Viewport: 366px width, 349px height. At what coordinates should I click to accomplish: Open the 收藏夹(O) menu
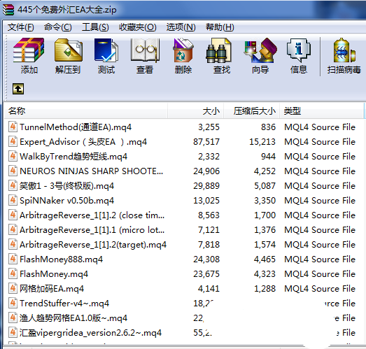coord(137,27)
